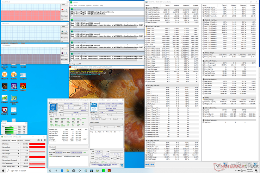This screenshot has height=173, width=260.
Task: Switch to Advanced tab in GPU-Z
Action: pyautogui.click(x=20, y=141)
